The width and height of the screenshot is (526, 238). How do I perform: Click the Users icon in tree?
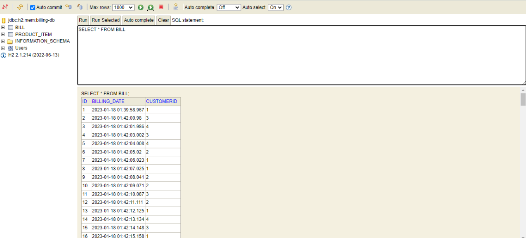(x=11, y=48)
